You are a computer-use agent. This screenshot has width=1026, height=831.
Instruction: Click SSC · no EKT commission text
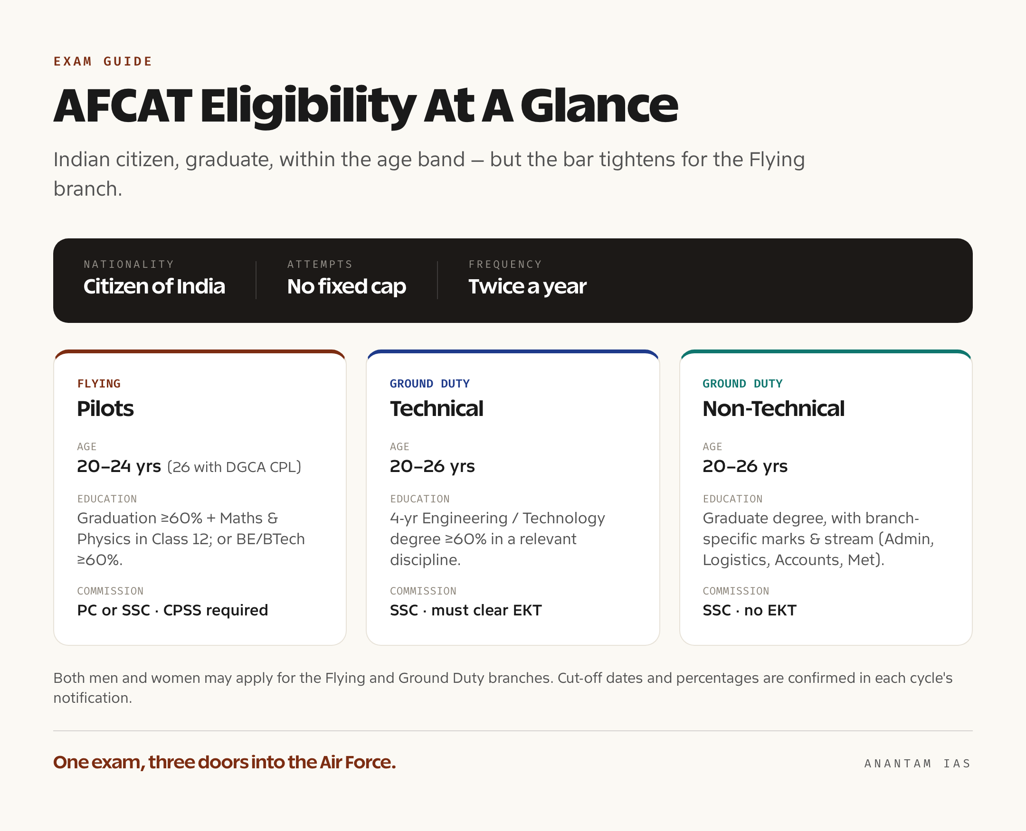tap(749, 610)
